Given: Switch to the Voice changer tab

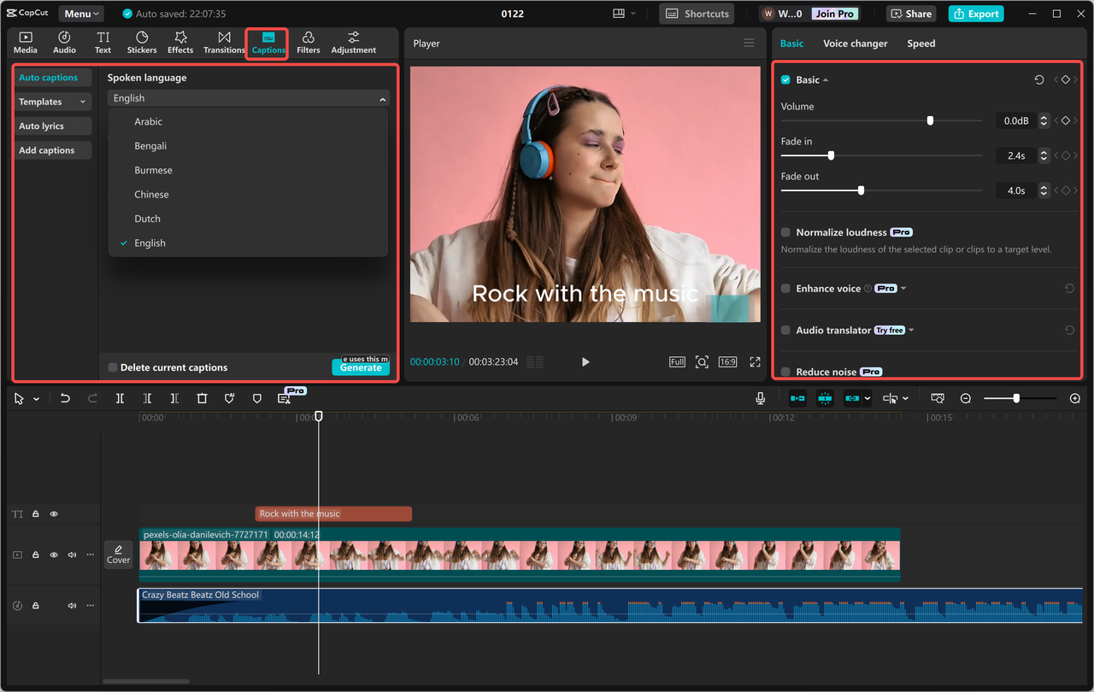Looking at the screenshot, I should coord(855,44).
